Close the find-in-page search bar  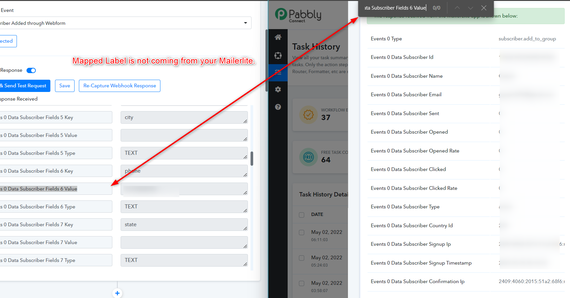(x=484, y=8)
